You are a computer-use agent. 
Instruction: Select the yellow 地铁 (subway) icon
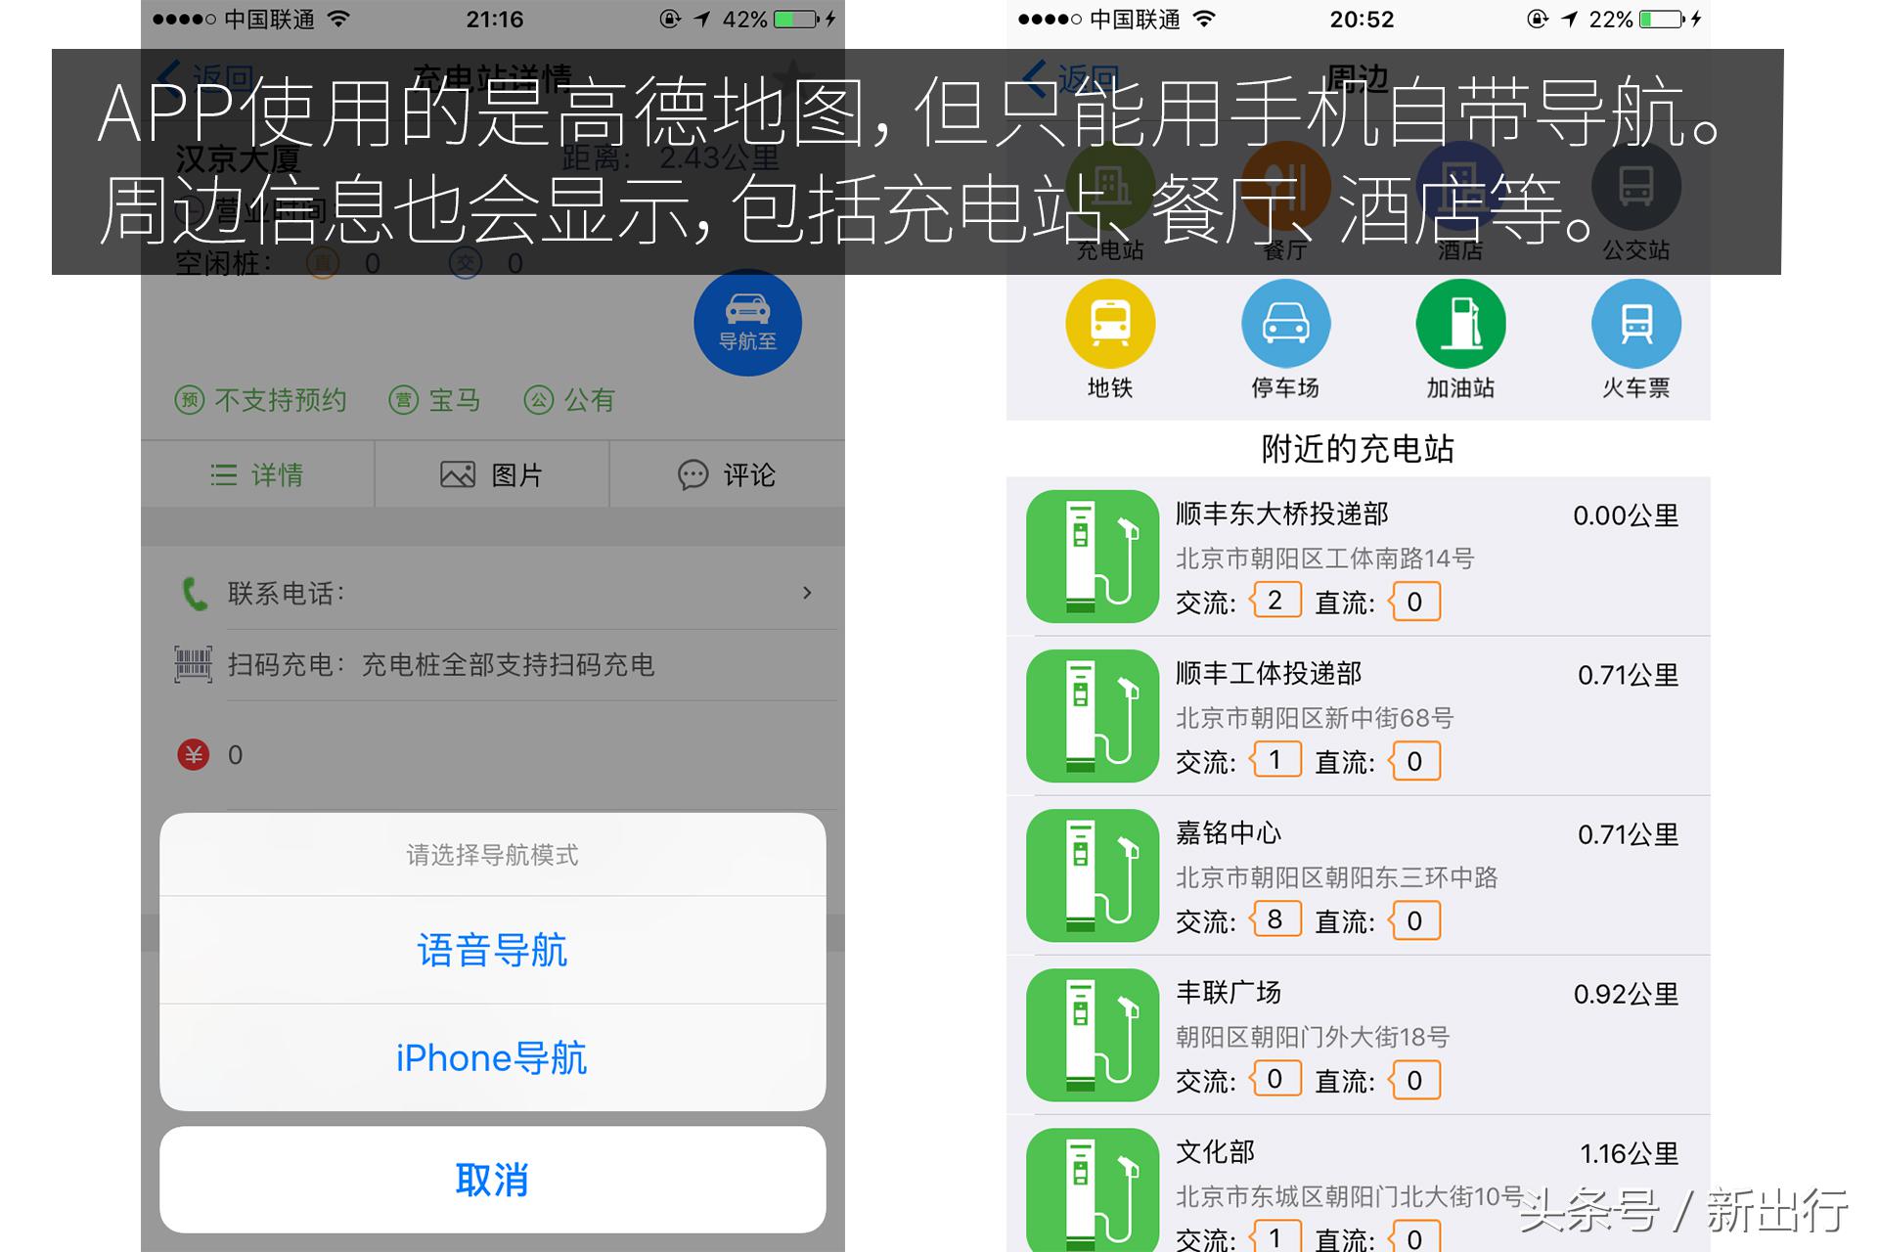point(1111,323)
